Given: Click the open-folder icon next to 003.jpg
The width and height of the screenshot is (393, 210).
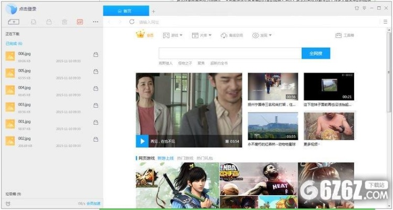Looking at the screenshot, I should [x=95, y=105].
